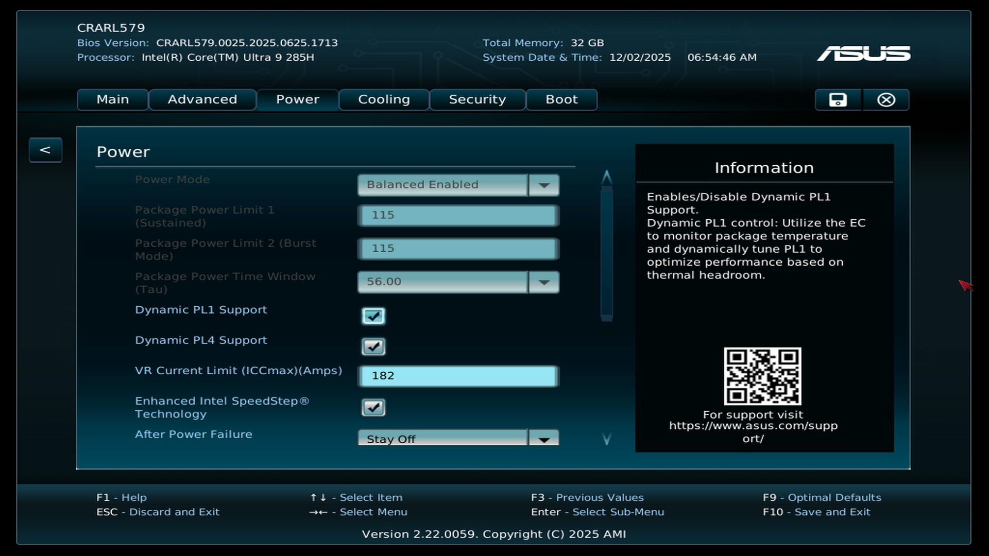The image size is (989, 556).
Task: Click the scroll up arrow in settings list
Action: (x=606, y=178)
